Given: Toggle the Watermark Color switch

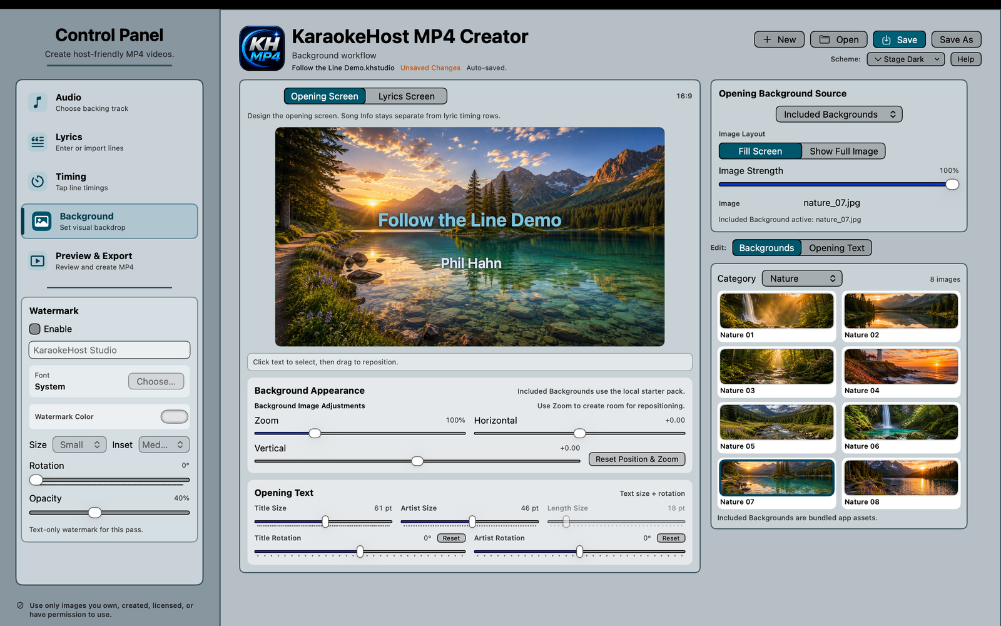Looking at the screenshot, I should pos(175,416).
